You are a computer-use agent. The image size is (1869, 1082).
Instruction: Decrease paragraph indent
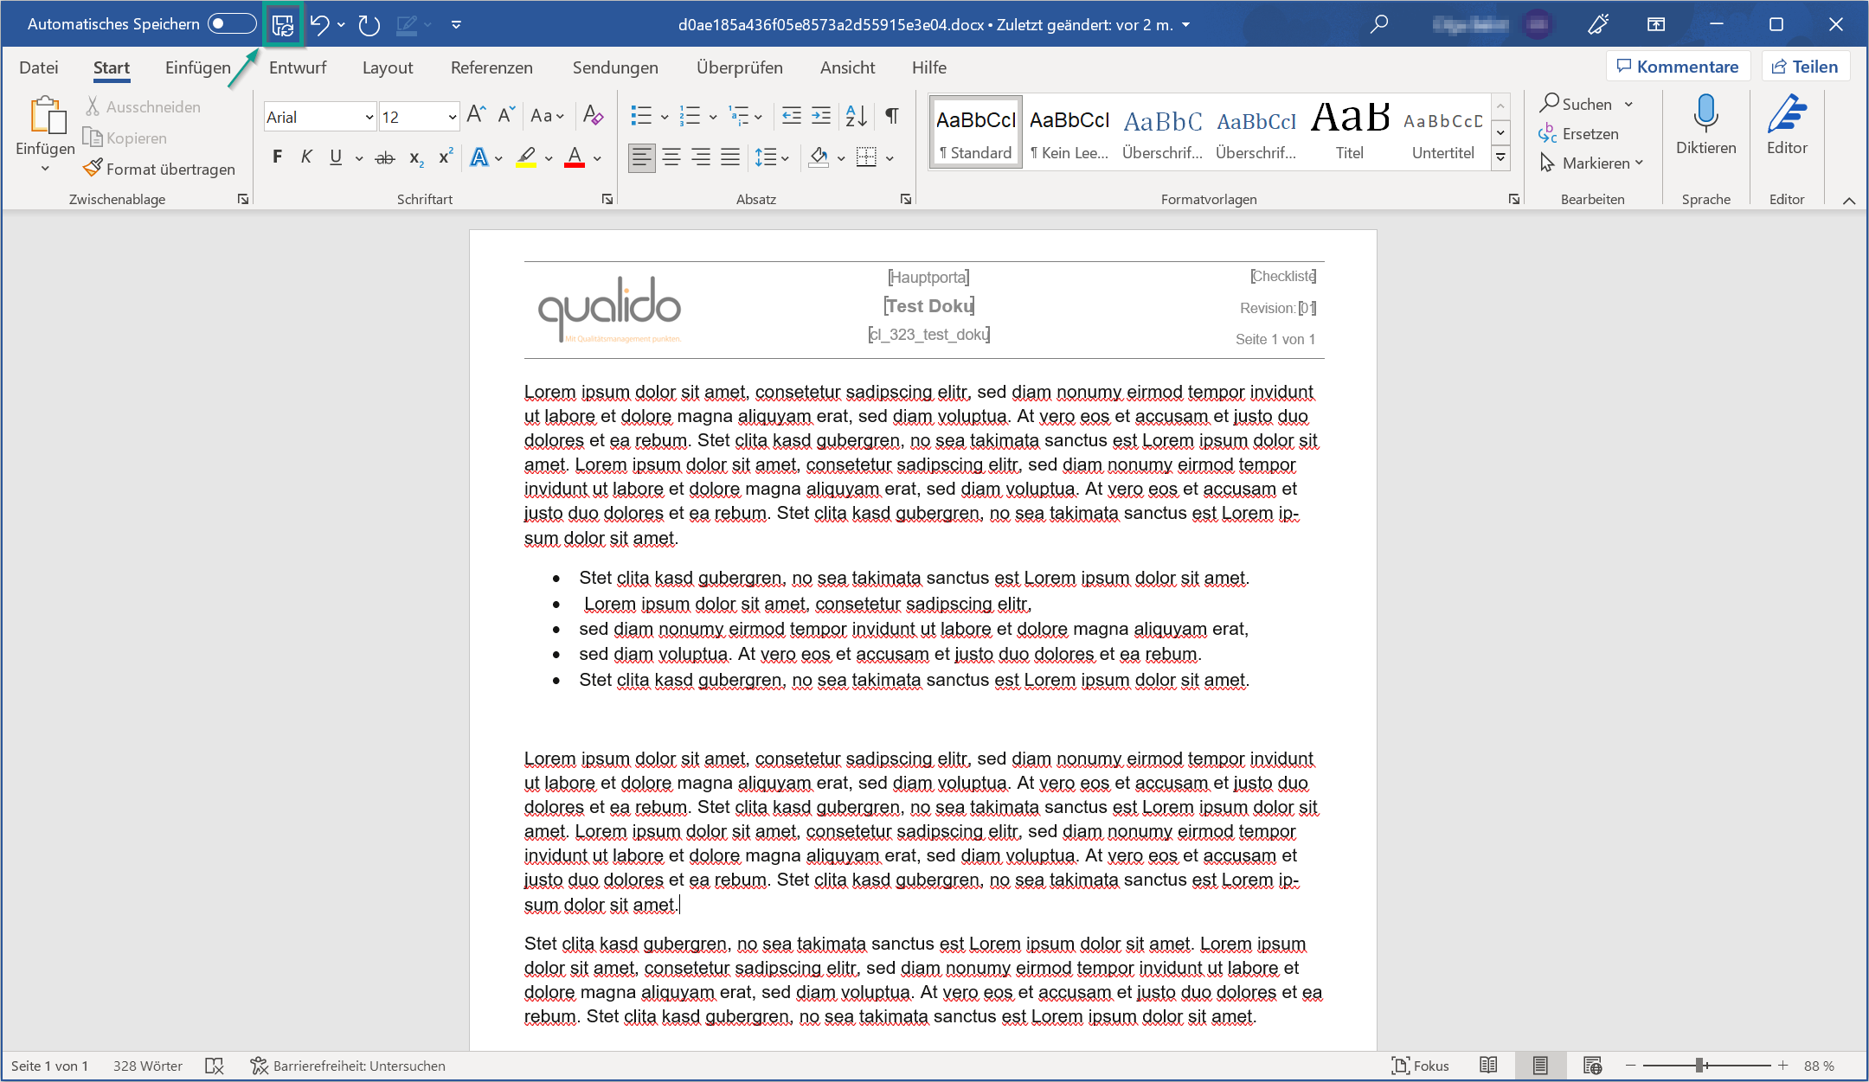(791, 115)
